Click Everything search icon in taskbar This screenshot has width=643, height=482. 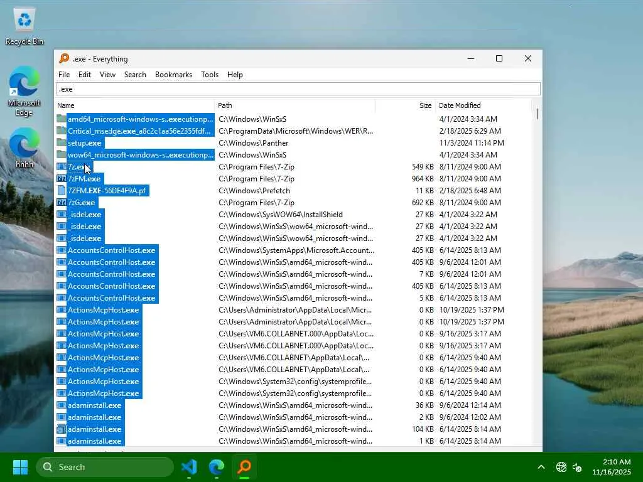point(244,467)
